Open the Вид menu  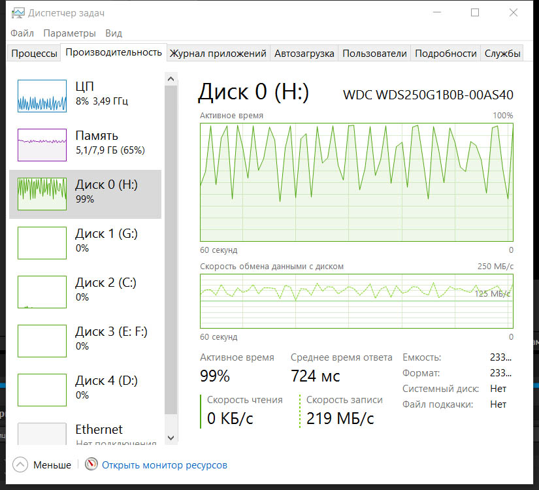pyautogui.click(x=114, y=33)
